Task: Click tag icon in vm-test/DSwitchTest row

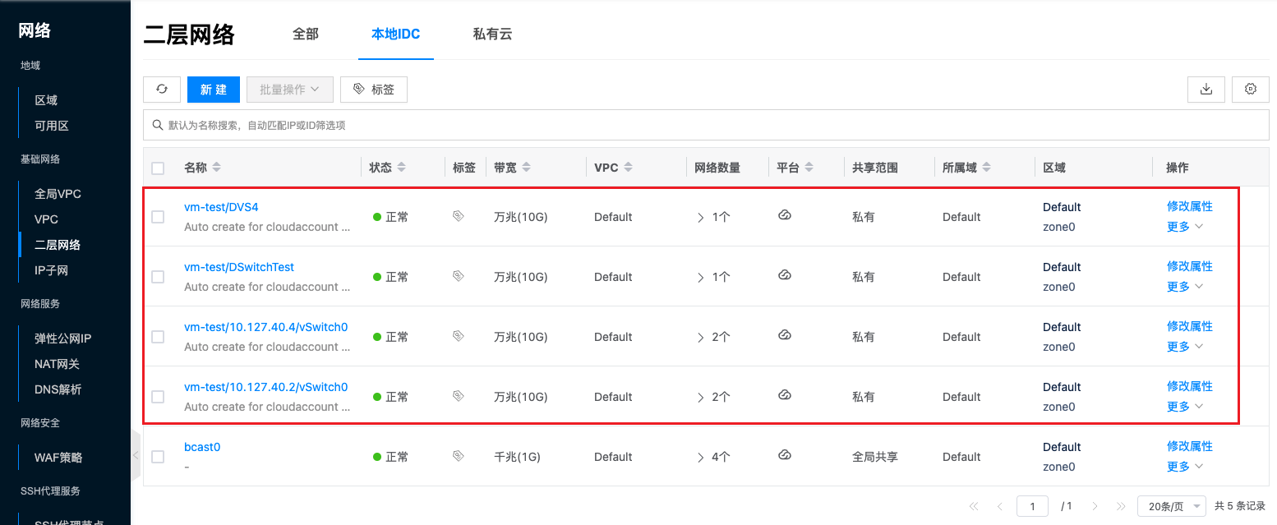Action: coord(459,277)
